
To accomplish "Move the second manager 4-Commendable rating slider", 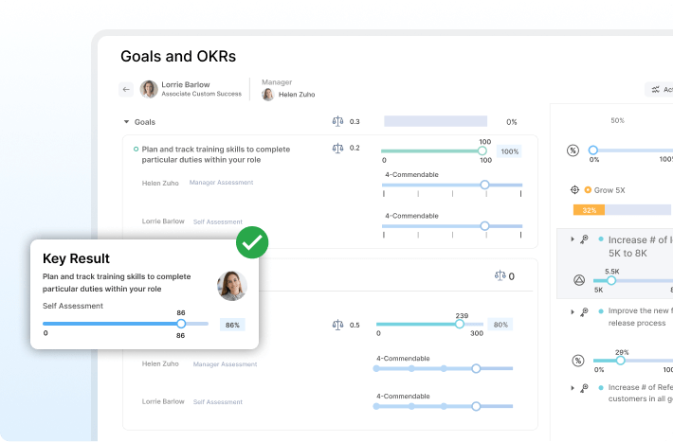I will pyautogui.click(x=476, y=369).
